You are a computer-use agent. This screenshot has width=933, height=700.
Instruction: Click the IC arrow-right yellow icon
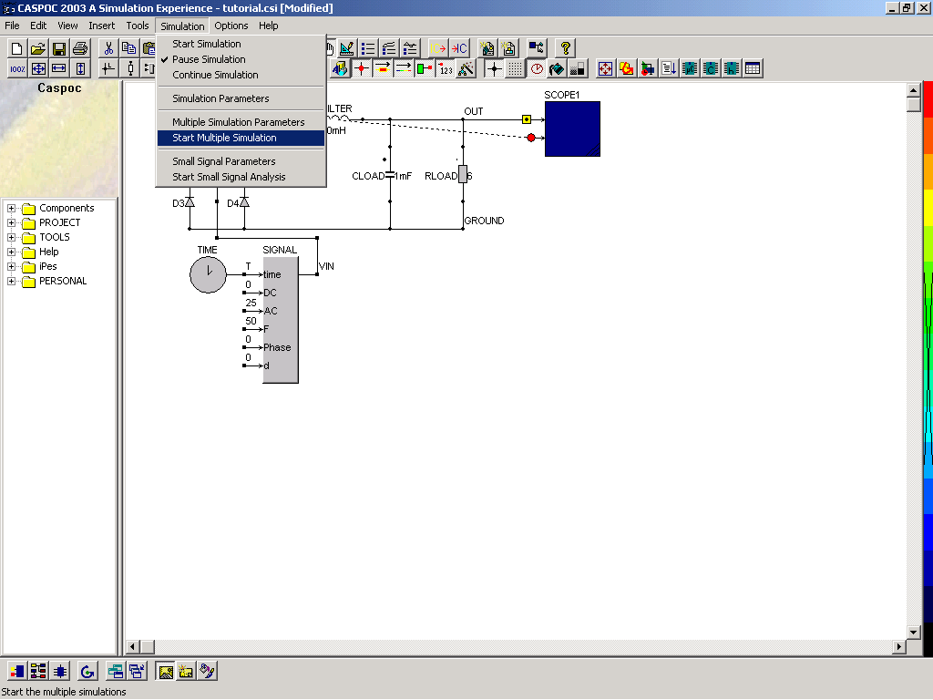click(x=438, y=48)
